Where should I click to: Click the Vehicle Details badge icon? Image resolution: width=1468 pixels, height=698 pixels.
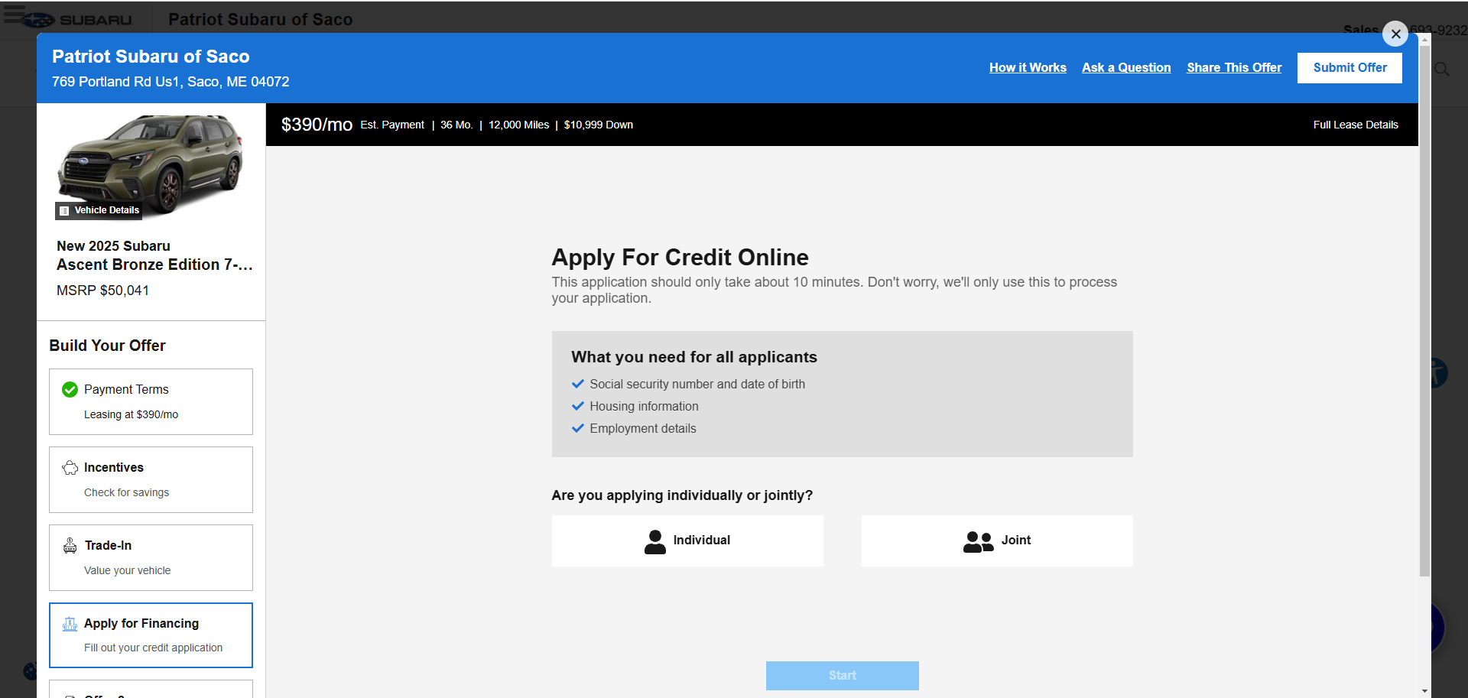click(64, 210)
